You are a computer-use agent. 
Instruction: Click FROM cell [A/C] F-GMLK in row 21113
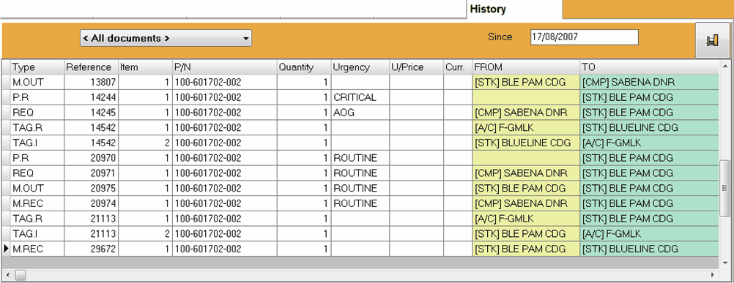click(x=526, y=219)
